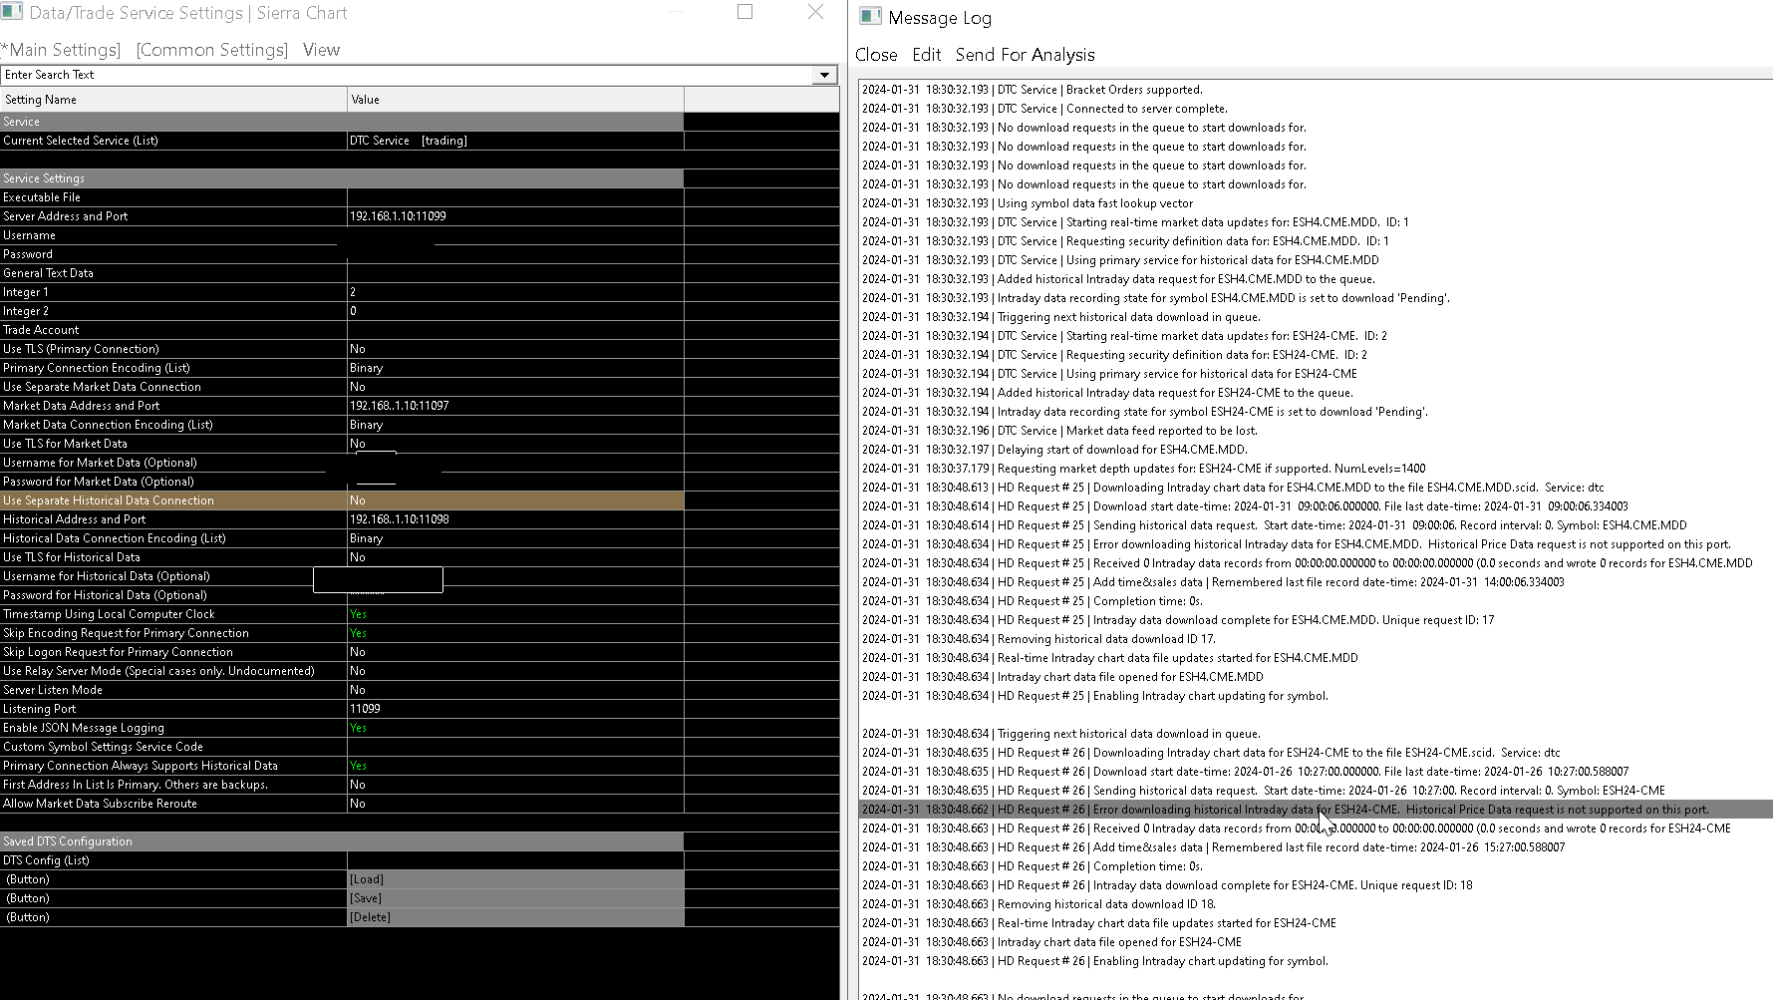The width and height of the screenshot is (1773, 1000).
Task: Select log line 'Bracket Orders supported.'
Action: pyautogui.click(x=1033, y=90)
